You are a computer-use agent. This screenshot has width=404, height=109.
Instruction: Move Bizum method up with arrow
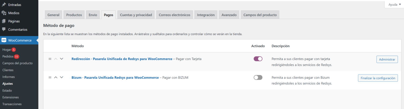point(56,77)
